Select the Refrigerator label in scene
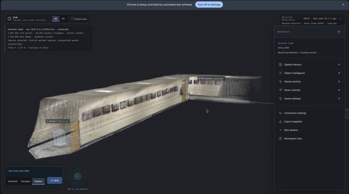This screenshot has width=349, height=194. click(211, 79)
